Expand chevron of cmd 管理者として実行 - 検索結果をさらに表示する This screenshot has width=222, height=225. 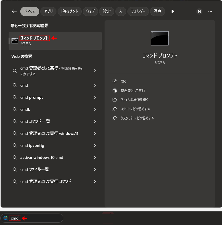95,71
